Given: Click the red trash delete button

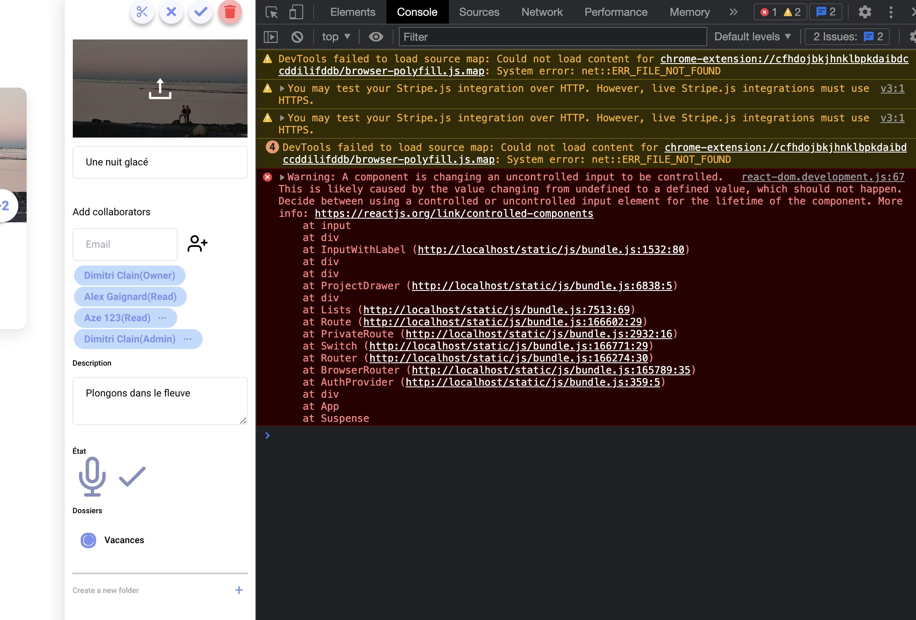Looking at the screenshot, I should (230, 12).
